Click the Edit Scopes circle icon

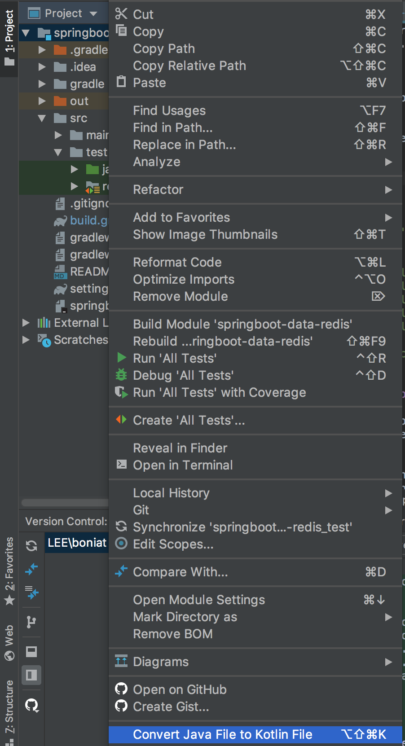tap(121, 543)
